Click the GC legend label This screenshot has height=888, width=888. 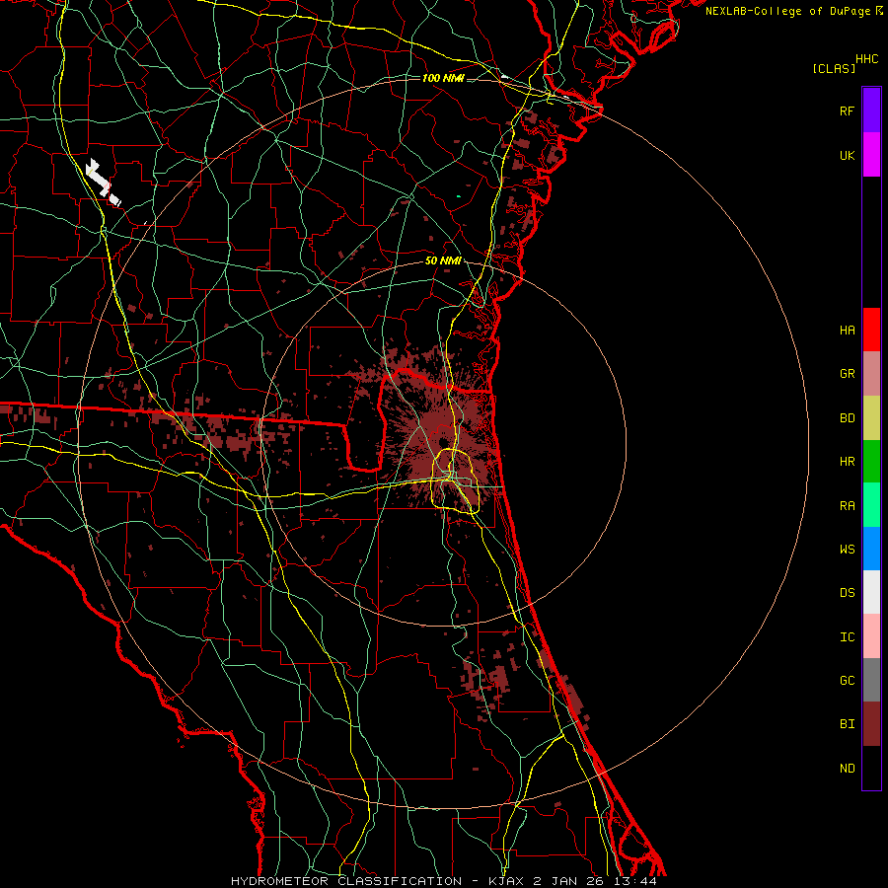847,680
